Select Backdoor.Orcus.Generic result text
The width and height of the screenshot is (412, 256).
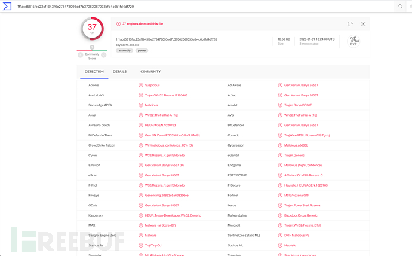coord(301,215)
